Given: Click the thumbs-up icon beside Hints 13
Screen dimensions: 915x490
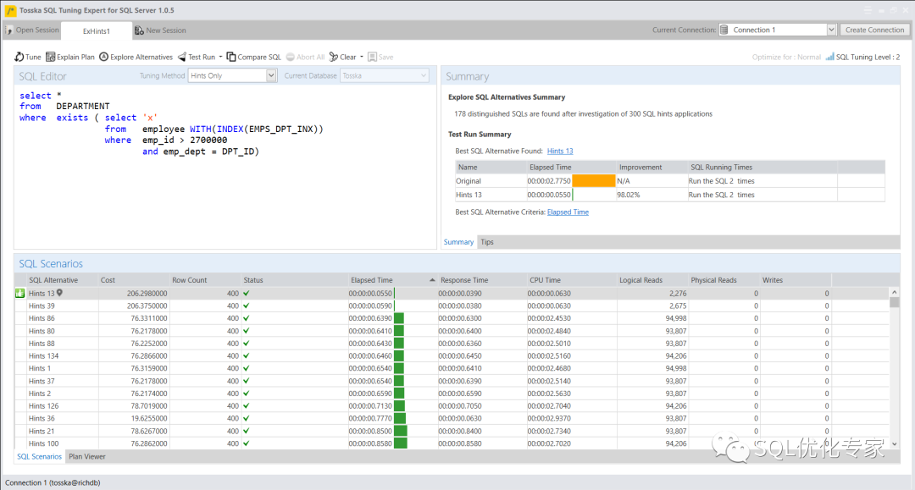Looking at the screenshot, I should [20, 294].
